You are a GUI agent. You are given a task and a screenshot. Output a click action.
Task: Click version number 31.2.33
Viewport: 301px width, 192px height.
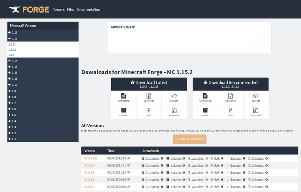click(x=89, y=172)
